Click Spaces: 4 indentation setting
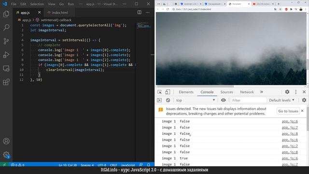Screen dimensions: 309x174 87,165
